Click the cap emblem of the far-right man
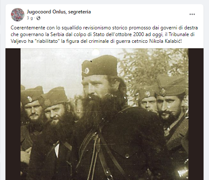The height and width of the screenshot is (180, 209). (x=163, y=92)
